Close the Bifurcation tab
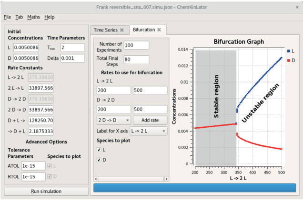 pos(160,30)
